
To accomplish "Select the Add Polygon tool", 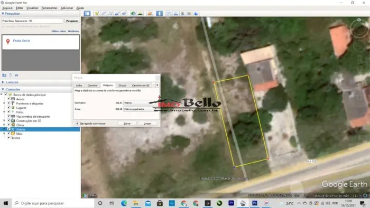I will point(104,13).
